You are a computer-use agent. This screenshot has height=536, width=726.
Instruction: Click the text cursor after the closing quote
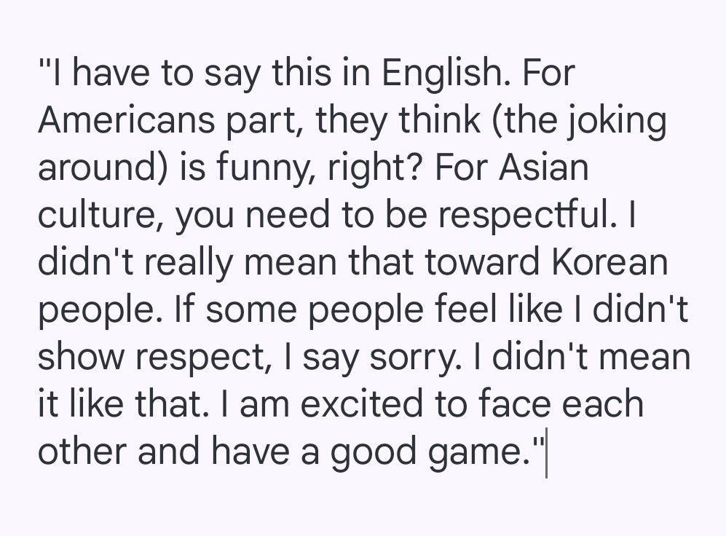pos(546,453)
